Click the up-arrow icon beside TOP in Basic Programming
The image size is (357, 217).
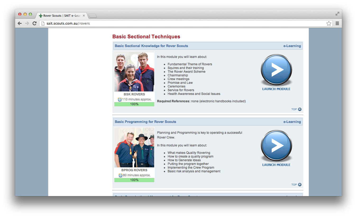click(300, 185)
